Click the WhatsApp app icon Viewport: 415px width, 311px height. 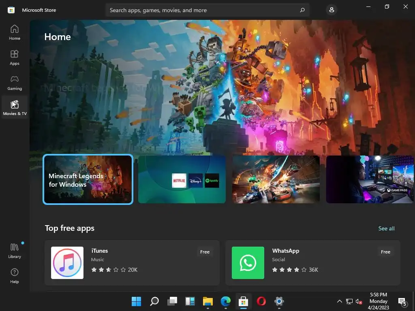[248, 262]
